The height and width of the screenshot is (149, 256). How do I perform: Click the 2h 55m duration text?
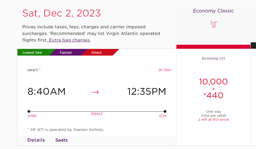click(165, 70)
